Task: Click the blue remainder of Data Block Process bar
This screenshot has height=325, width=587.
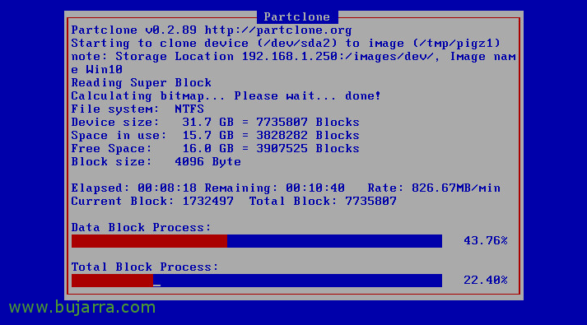Action: pos(334,241)
